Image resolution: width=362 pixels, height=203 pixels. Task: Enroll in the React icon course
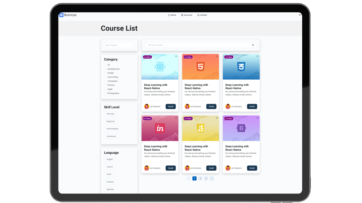coord(171,107)
